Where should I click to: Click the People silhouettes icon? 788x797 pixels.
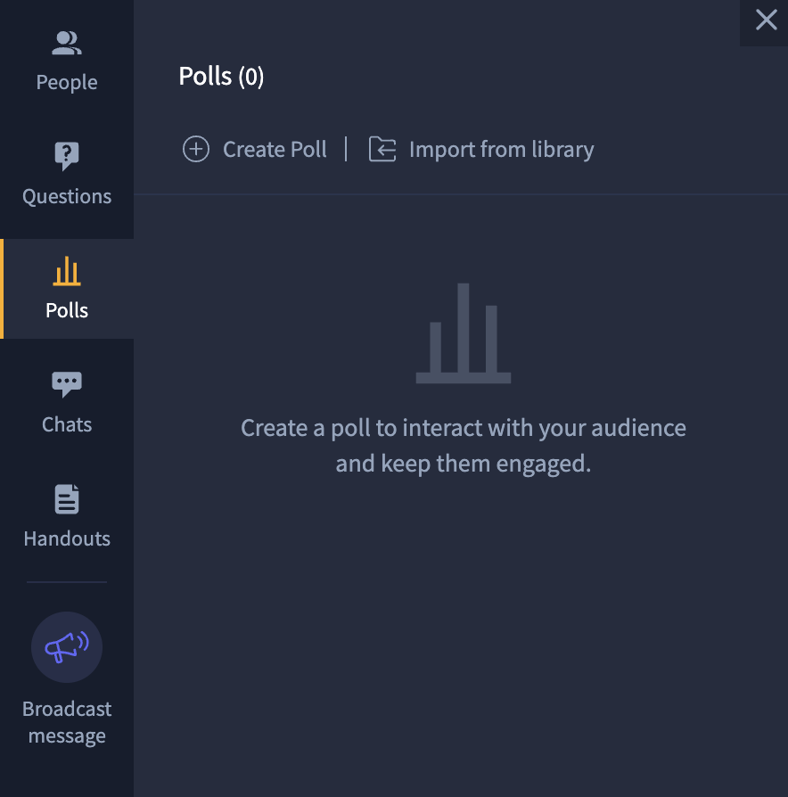click(67, 43)
